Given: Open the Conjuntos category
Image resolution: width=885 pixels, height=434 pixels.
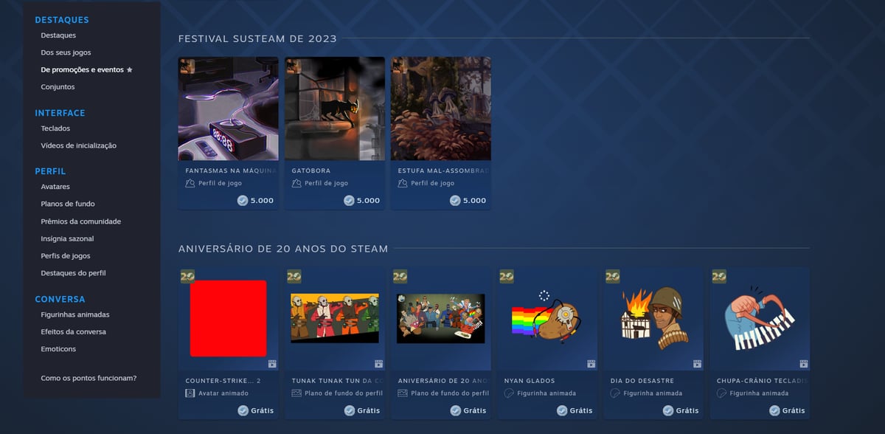Looking at the screenshot, I should coord(58,87).
